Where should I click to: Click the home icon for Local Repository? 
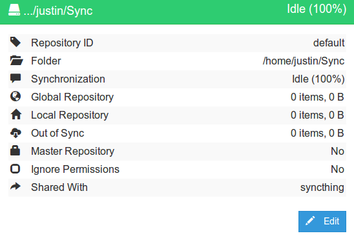tap(16, 114)
